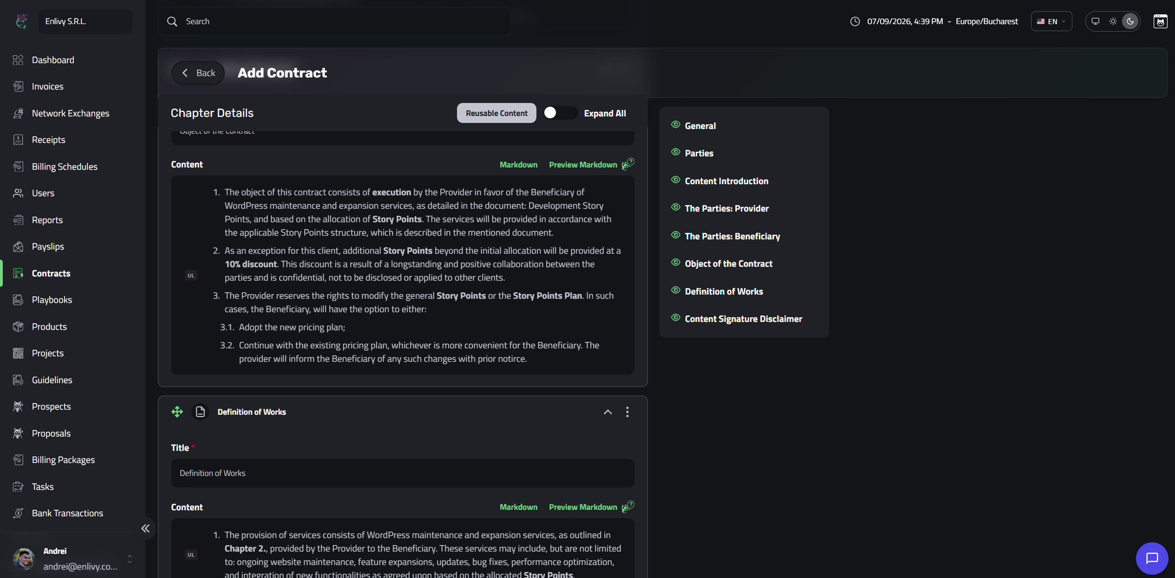The height and width of the screenshot is (578, 1175).
Task: Open Projects from the sidebar
Action: pos(47,353)
